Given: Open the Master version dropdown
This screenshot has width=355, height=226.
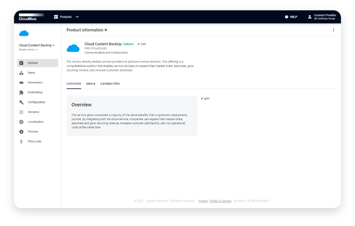Looking at the screenshot, I should tap(28, 50).
